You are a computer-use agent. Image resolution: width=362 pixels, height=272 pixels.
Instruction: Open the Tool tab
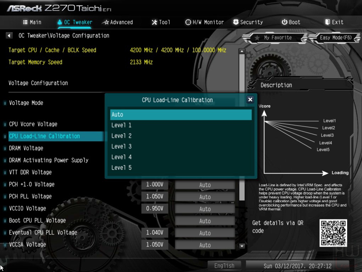(161, 22)
